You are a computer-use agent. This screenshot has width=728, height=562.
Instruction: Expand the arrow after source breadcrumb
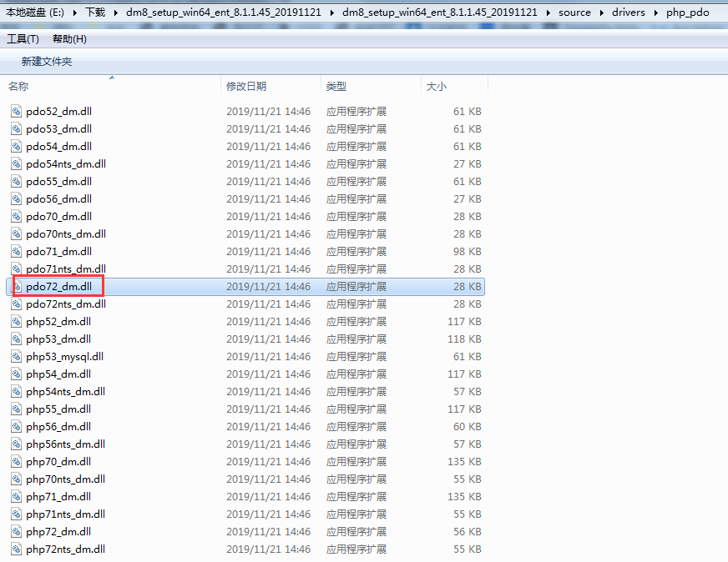[602, 13]
